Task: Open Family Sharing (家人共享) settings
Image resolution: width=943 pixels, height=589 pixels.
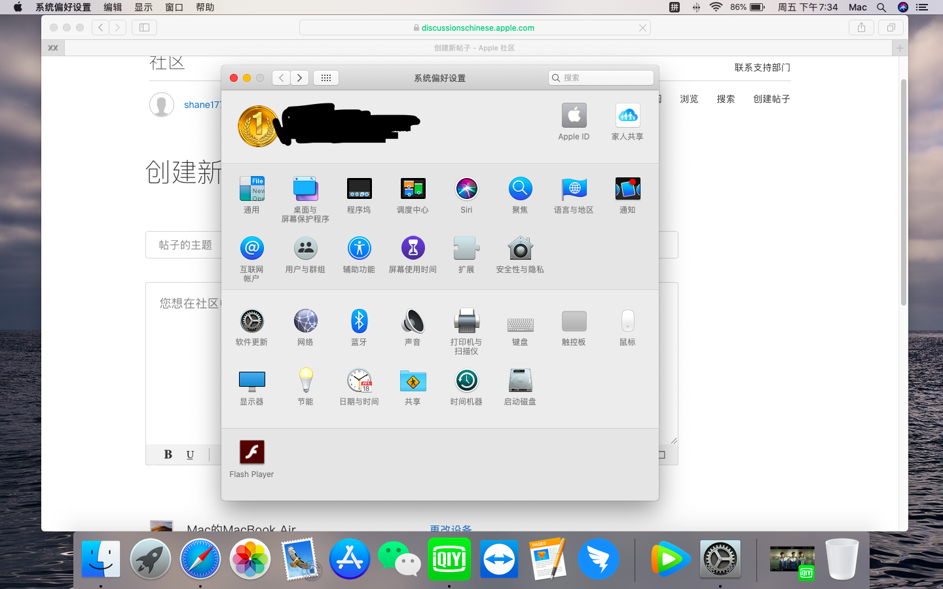Action: (x=627, y=116)
